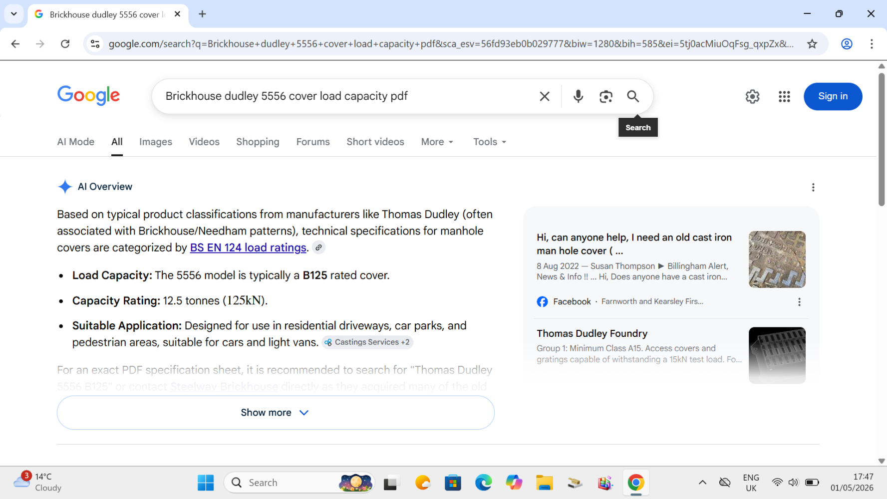Click the Windows taskbar search box
Image resolution: width=887 pixels, height=499 pixels.
(x=299, y=483)
